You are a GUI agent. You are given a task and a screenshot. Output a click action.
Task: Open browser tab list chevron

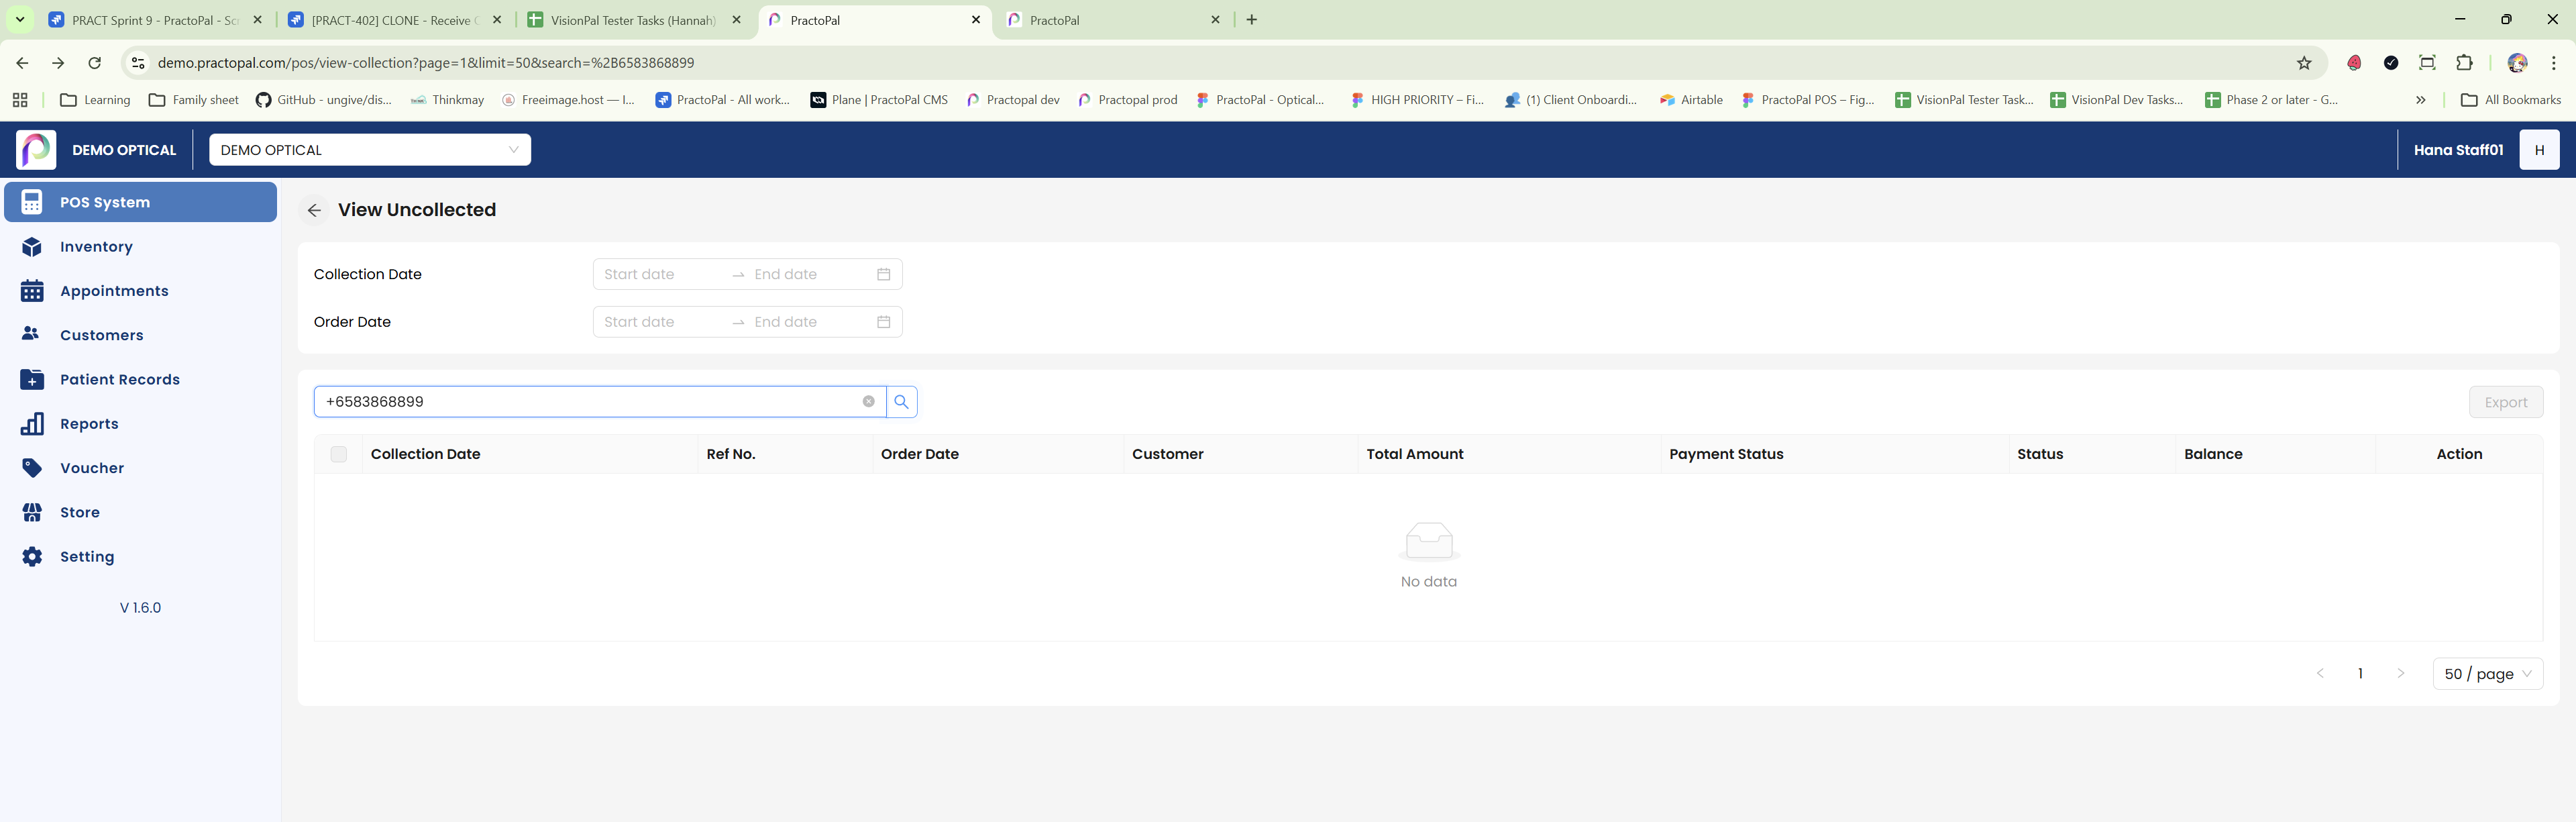(x=20, y=20)
